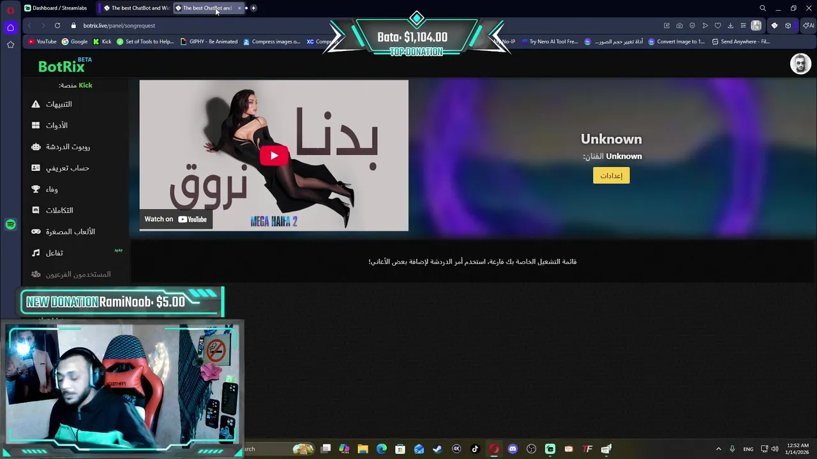817x459 pixels.
Task: Open Steam from the taskbar
Action: click(x=437, y=449)
